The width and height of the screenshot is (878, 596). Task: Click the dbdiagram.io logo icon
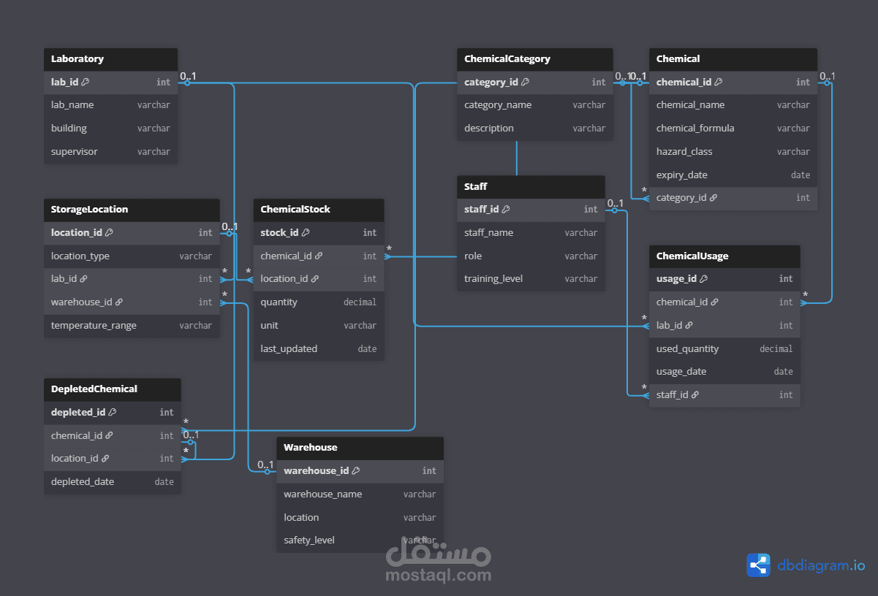point(758,565)
